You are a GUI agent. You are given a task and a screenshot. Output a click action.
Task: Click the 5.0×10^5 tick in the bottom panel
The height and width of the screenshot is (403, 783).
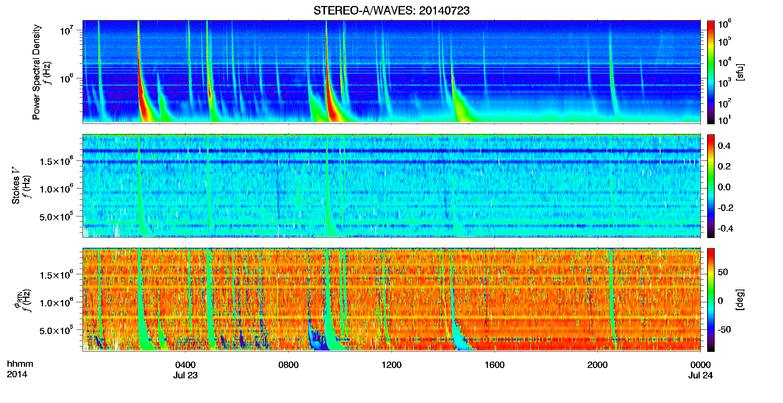tap(56, 330)
